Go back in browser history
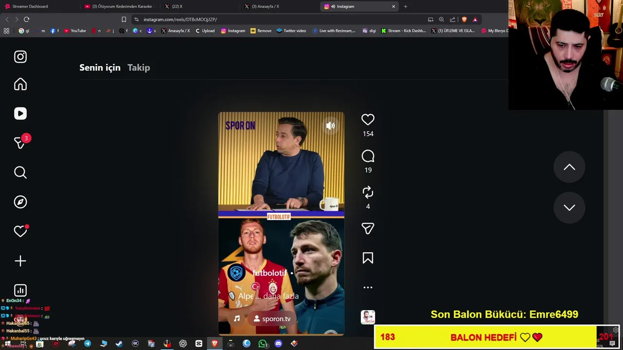Viewport: 623px width, 350px height. point(7,19)
